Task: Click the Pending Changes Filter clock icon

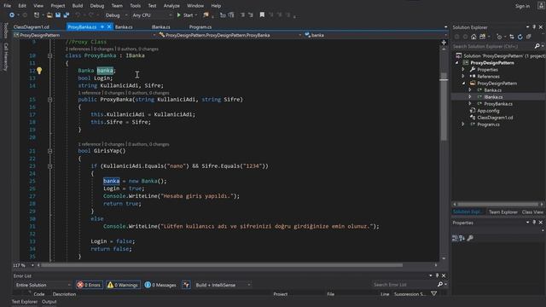Action: (x=499, y=37)
